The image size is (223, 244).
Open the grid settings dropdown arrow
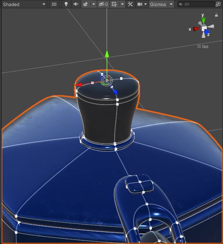pyautogui.click(x=122, y=4)
